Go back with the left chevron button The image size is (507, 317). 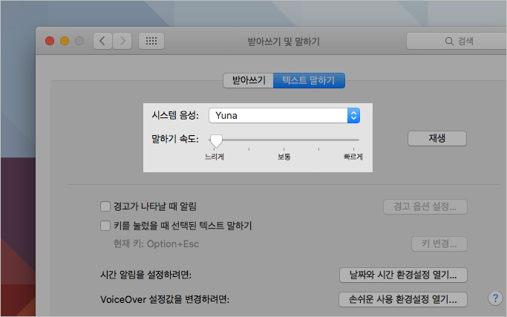tap(103, 41)
